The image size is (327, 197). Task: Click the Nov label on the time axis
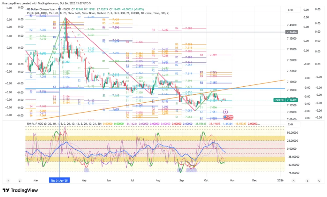[x=232, y=180]
